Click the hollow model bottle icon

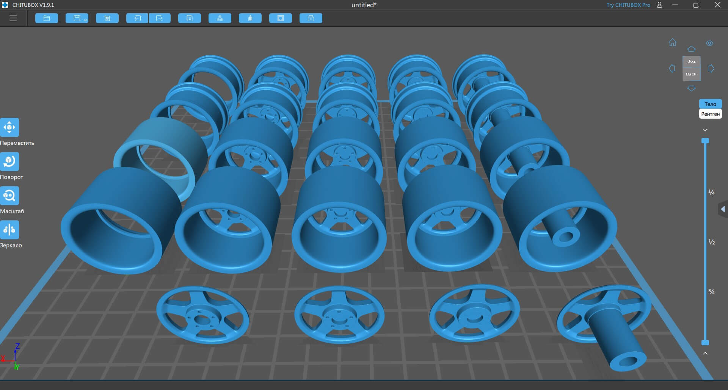pyautogui.click(x=250, y=18)
